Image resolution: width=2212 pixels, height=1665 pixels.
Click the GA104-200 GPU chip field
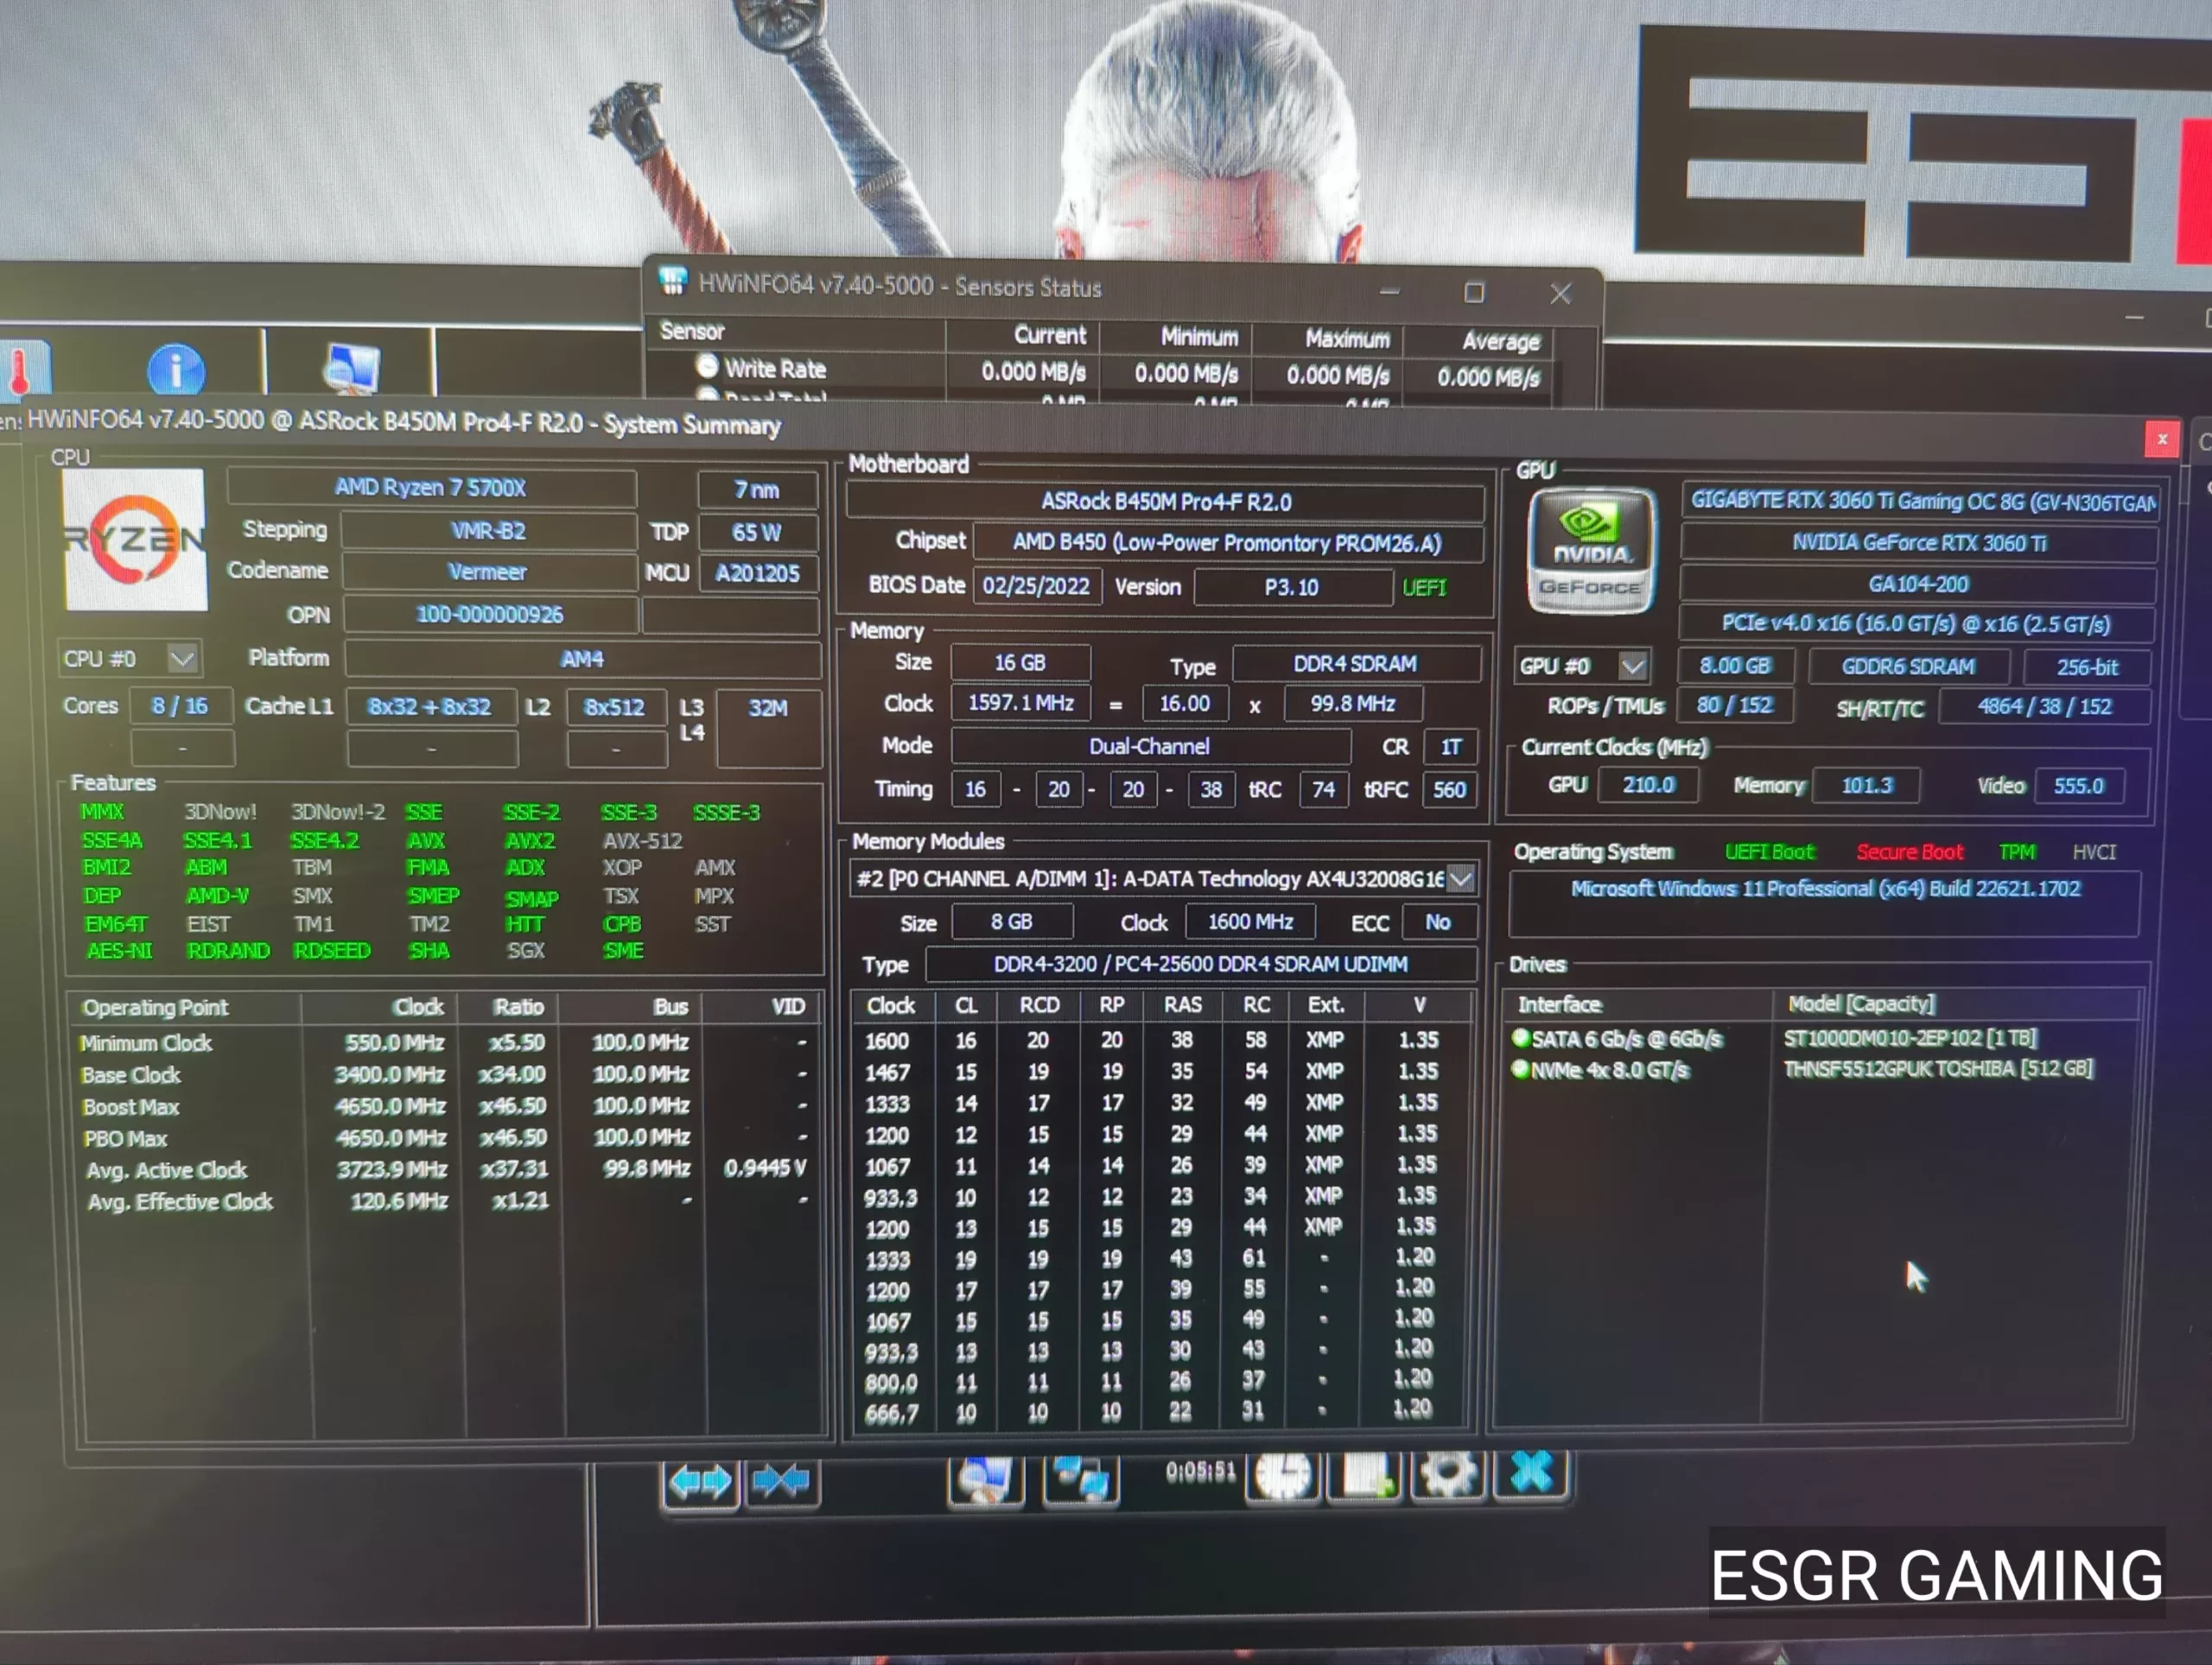click(x=1918, y=584)
